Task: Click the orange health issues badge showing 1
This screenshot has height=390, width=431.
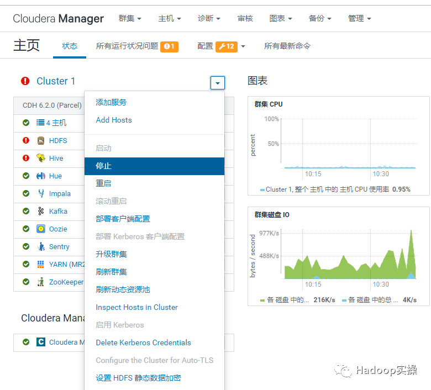Action: tap(169, 46)
